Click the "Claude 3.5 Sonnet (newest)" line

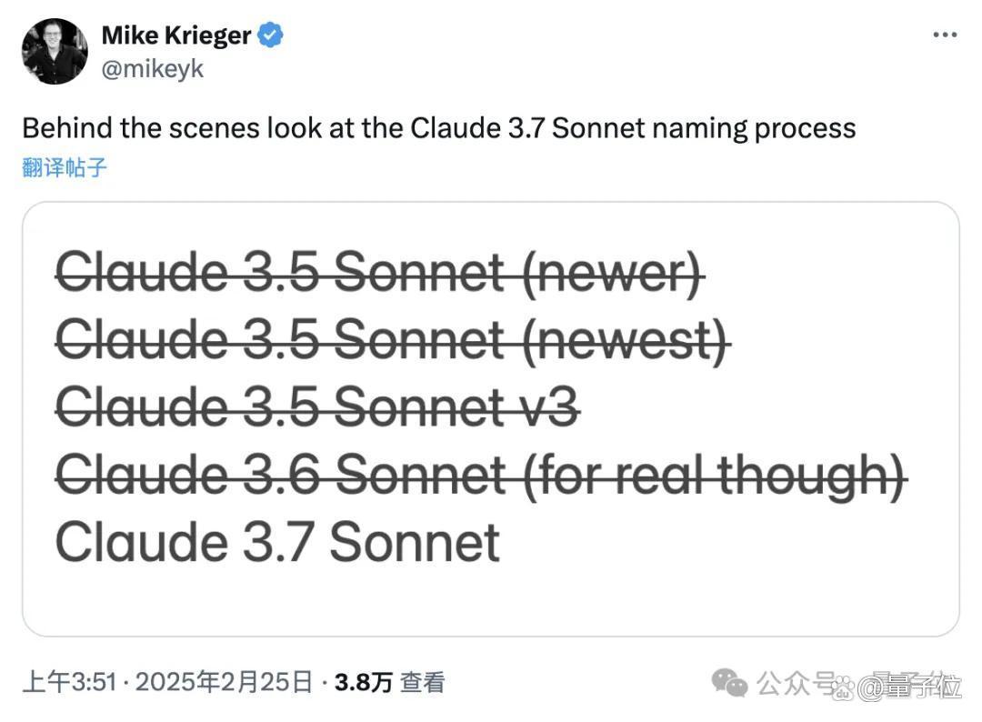[x=393, y=340]
